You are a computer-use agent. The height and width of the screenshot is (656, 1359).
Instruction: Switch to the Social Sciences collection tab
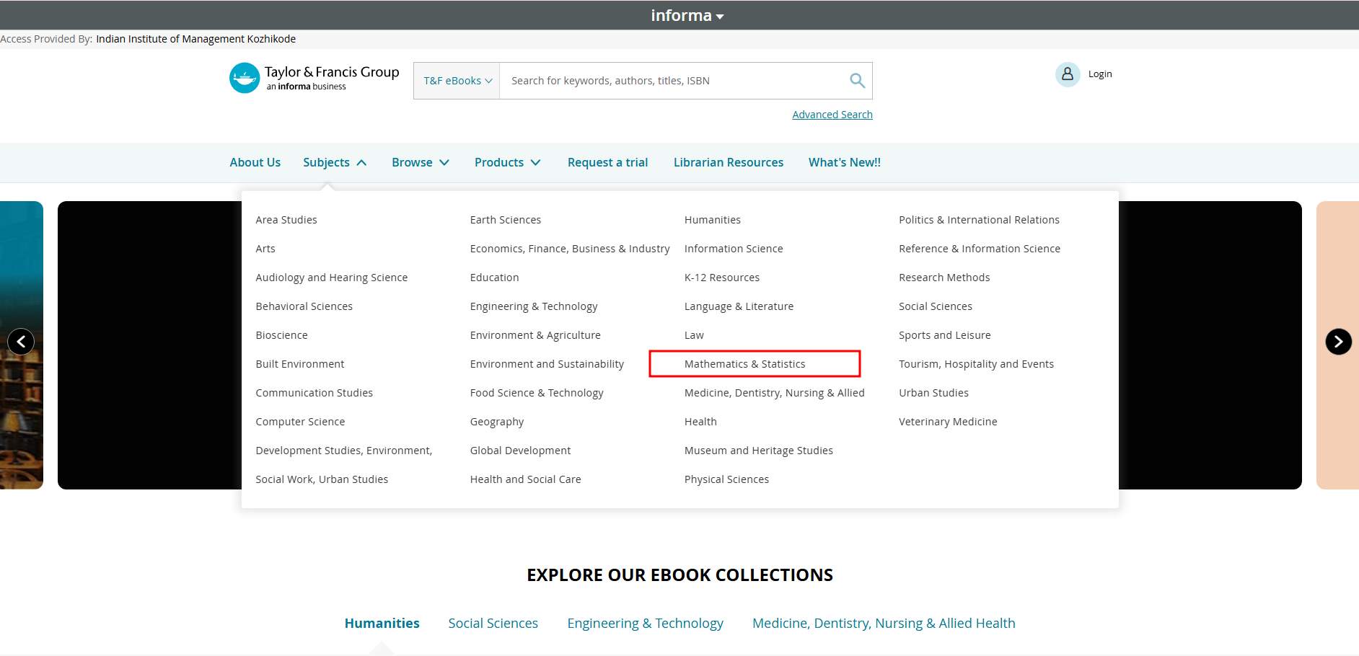click(x=493, y=624)
